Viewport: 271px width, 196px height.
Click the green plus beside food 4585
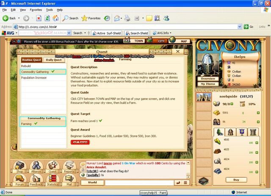coord(257,143)
